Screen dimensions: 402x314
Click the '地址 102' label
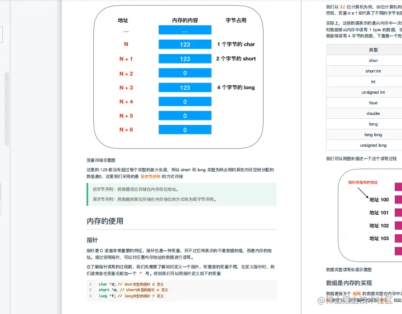pos(379,225)
